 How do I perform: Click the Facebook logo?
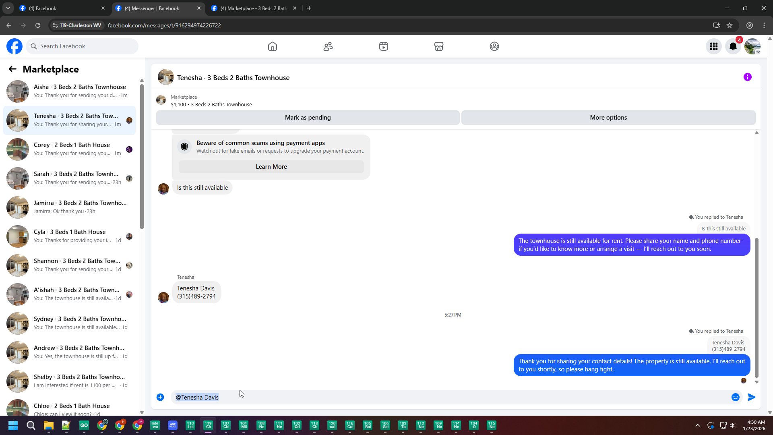click(14, 46)
